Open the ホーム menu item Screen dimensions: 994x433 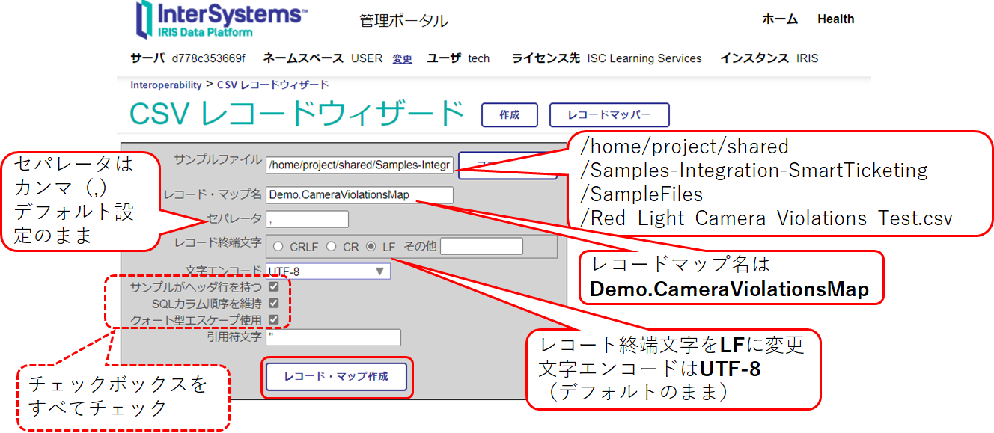tap(779, 19)
